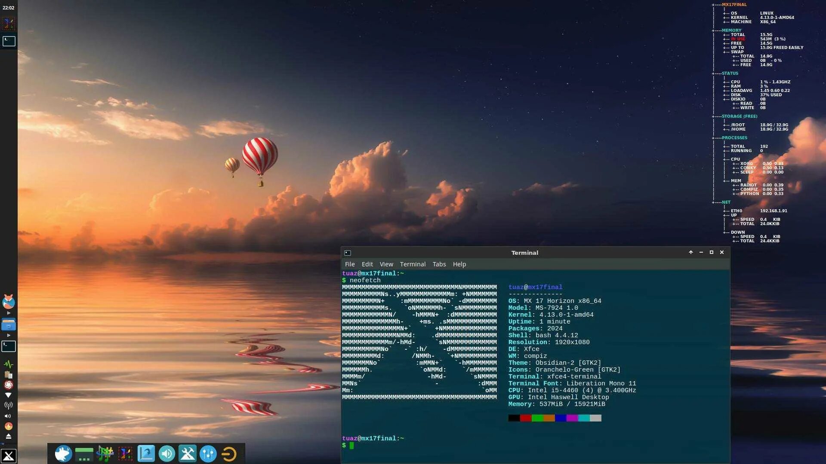Click the volume speaker tray icon
Image resolution: width=826 pixels, height=464 pixels.
pyautogui.click(x=8, y=416)
